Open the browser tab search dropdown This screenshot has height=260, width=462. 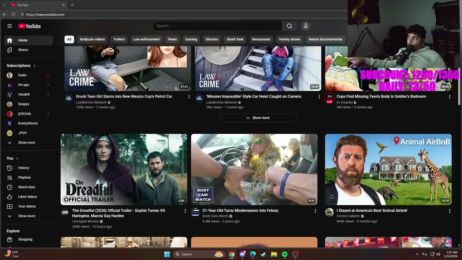tap(5, 5)
